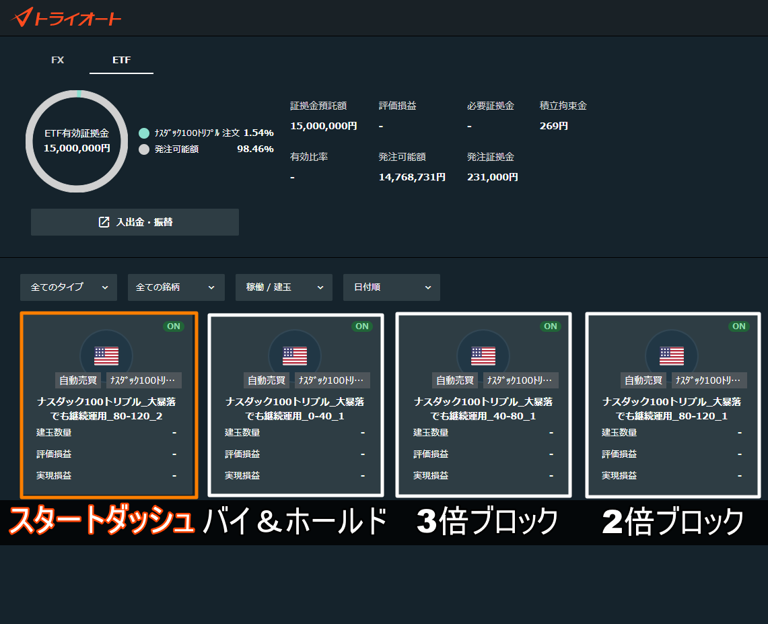Click US flag icon on 80-120_1 card
The height and width of the screenshot is (624, 768).
[672, 355]
